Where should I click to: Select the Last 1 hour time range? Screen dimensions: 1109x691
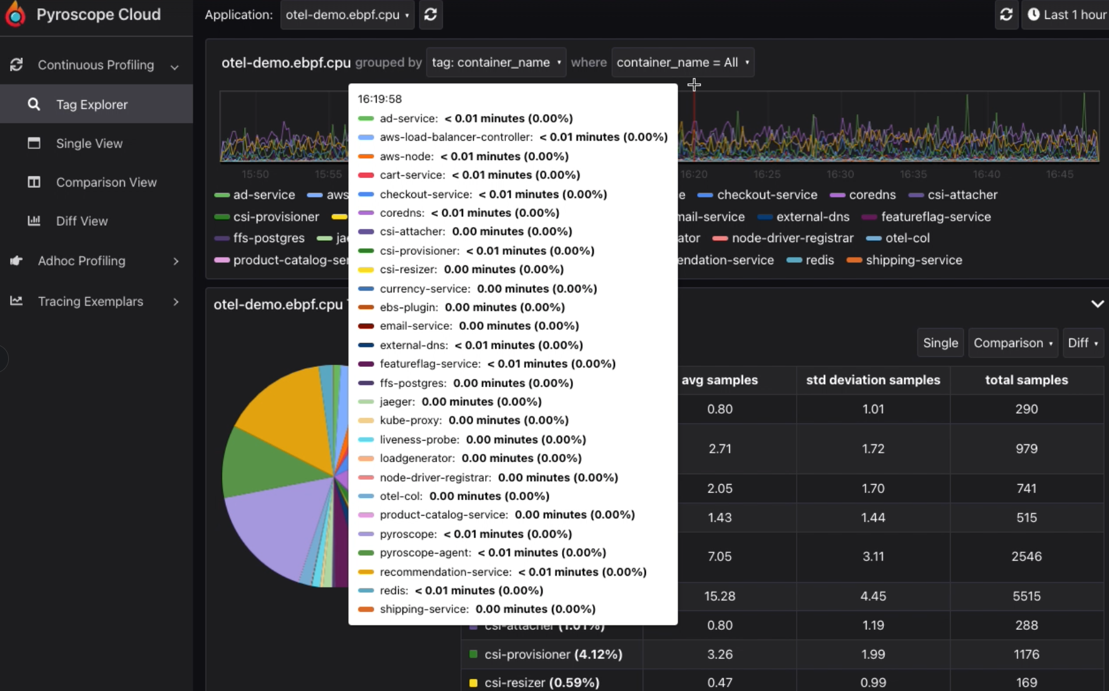1066,15
